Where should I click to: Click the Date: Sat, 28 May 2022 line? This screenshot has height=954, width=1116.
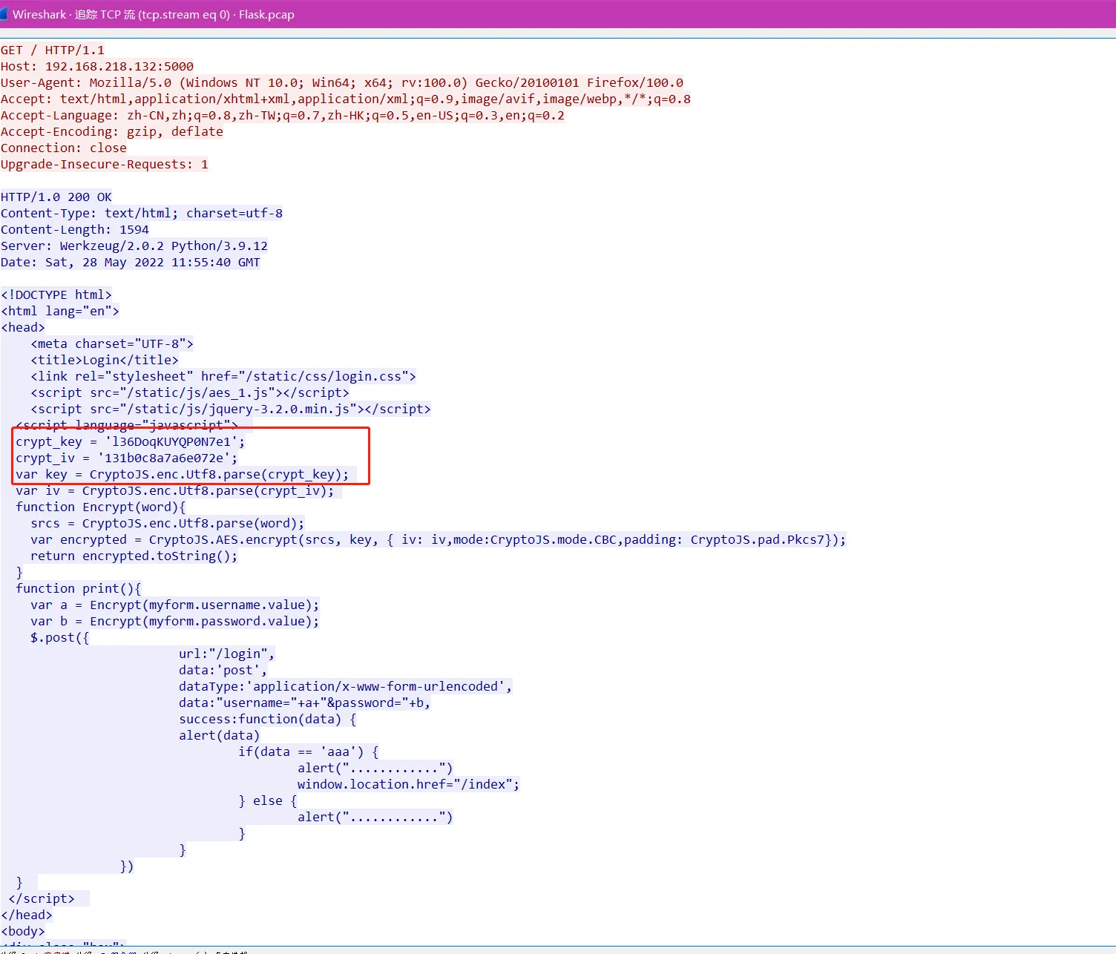pos(131,262)
